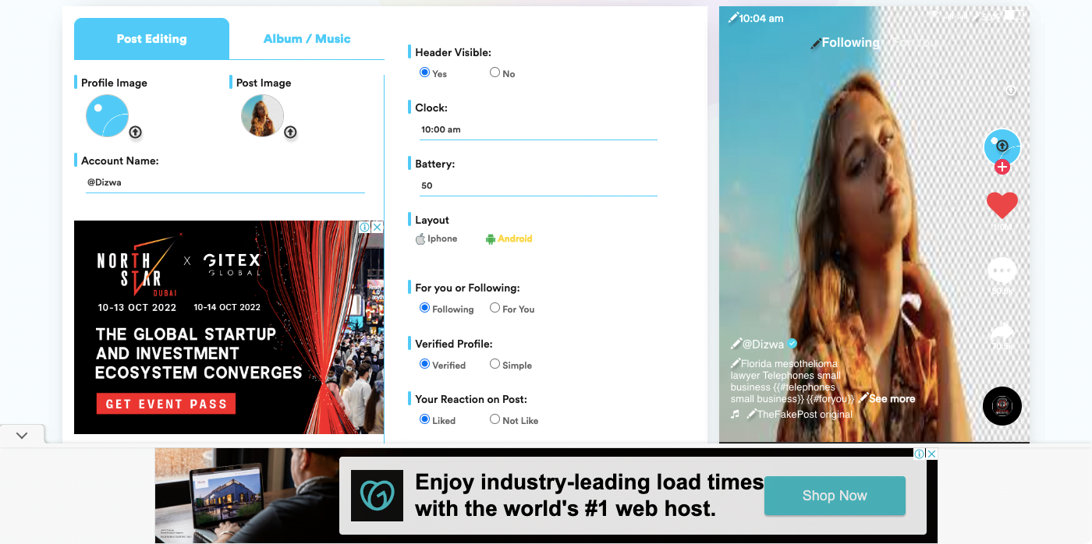
Task: Switch to the Album / Music tab
Action: click(307, 38)
